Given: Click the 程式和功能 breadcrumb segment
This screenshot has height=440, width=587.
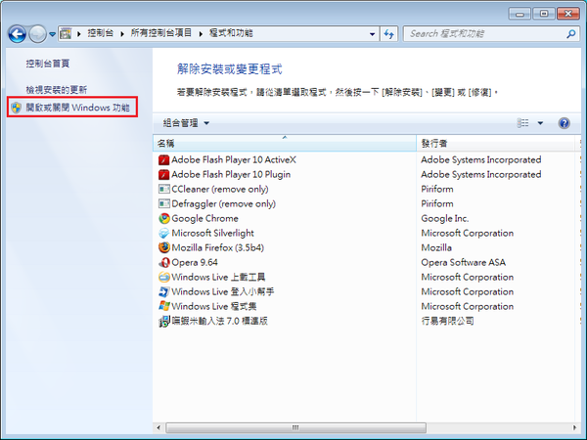Looking at the screenshot, I should pyautogui.click(x=231, y=33).
